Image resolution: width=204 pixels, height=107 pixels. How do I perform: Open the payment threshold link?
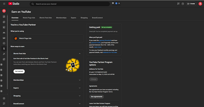coord(105,40)
